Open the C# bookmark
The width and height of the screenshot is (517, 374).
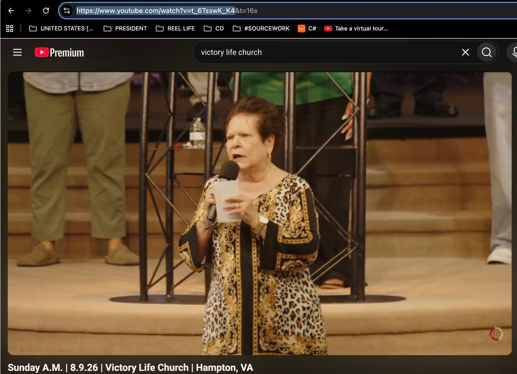coord(307,29)
